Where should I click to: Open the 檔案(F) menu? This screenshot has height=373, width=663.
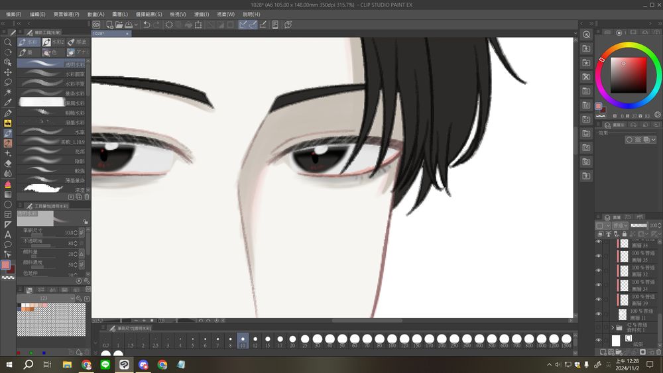click(x=13, y=14)
